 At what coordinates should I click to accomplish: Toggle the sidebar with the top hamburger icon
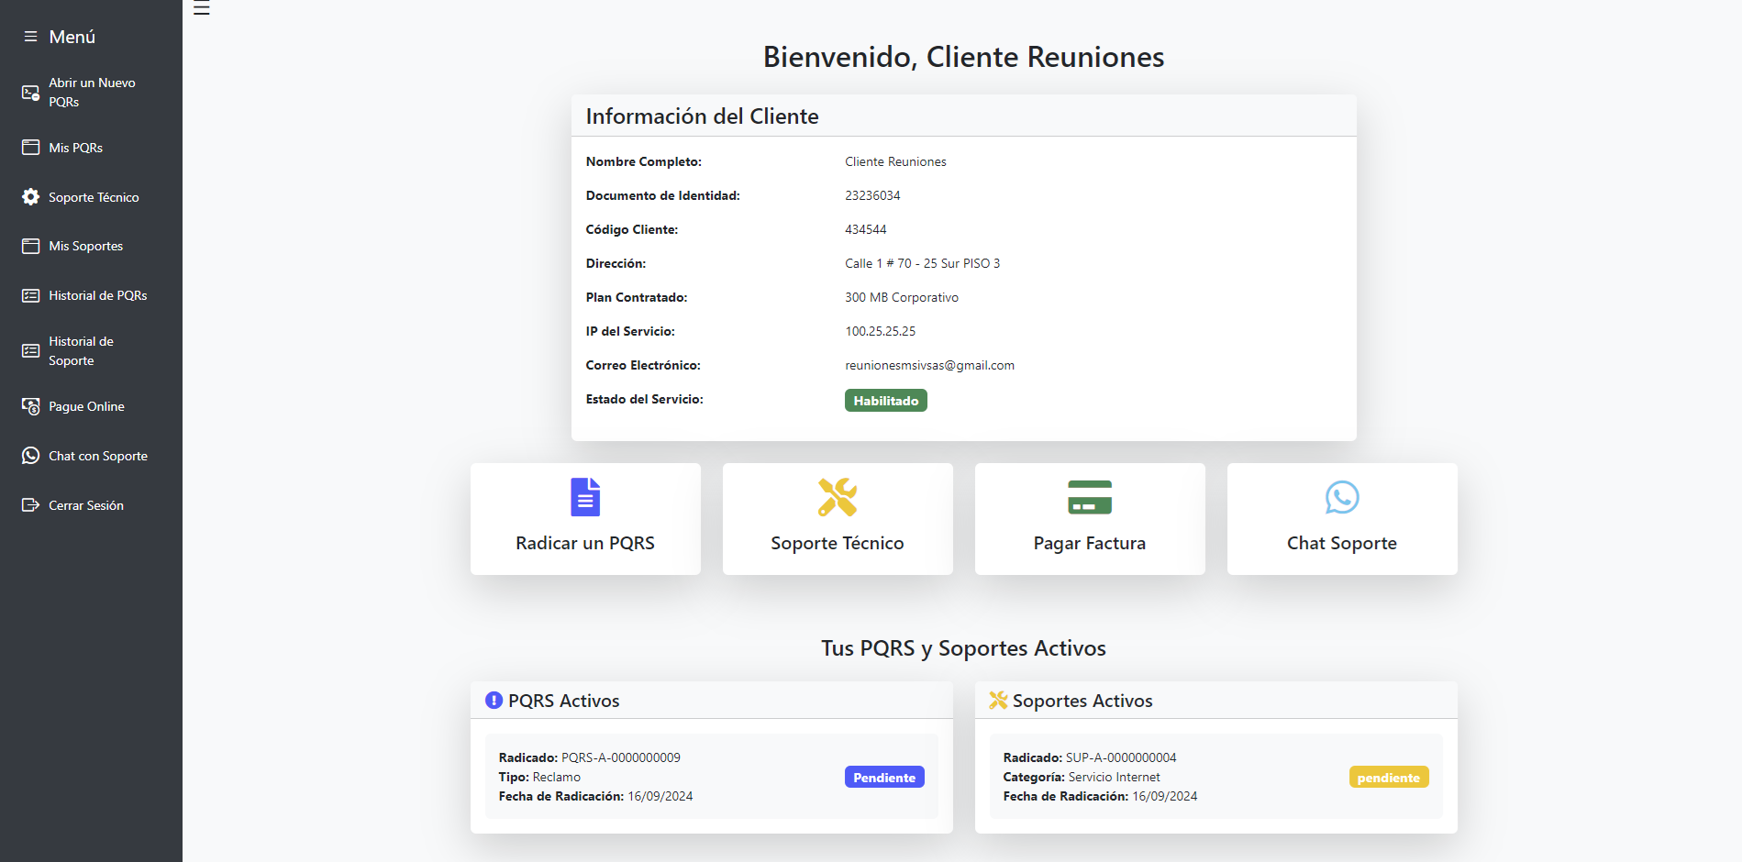click(x=202, y=8)
